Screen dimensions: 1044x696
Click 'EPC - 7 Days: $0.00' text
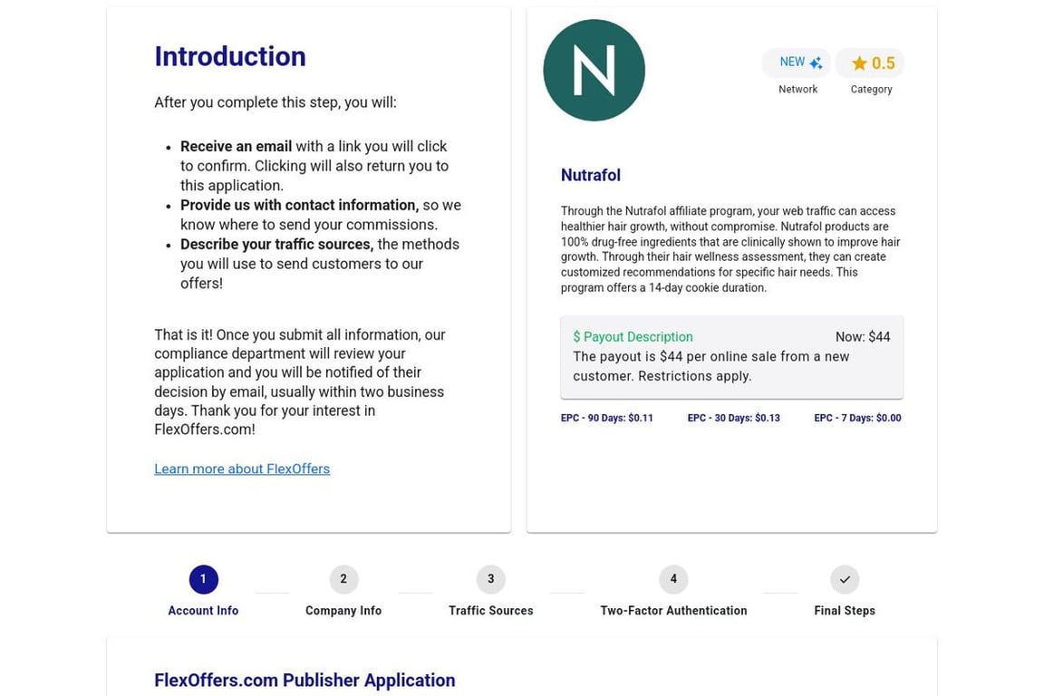pos(857,418)
